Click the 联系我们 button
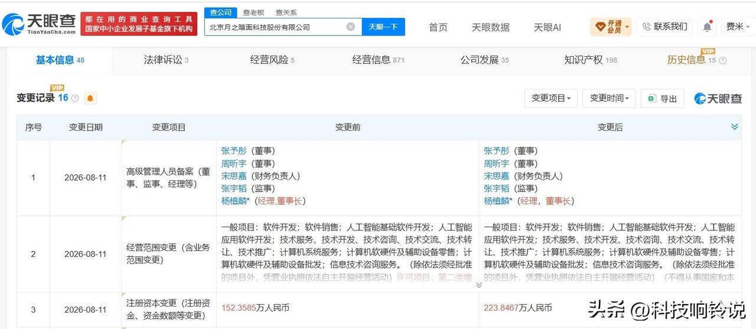Viewport: 756px width, 329px height. click(x=664, y=27)
